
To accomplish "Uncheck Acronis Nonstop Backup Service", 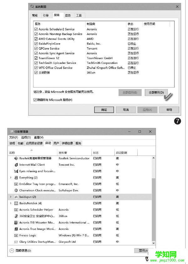I will [36, 34].
